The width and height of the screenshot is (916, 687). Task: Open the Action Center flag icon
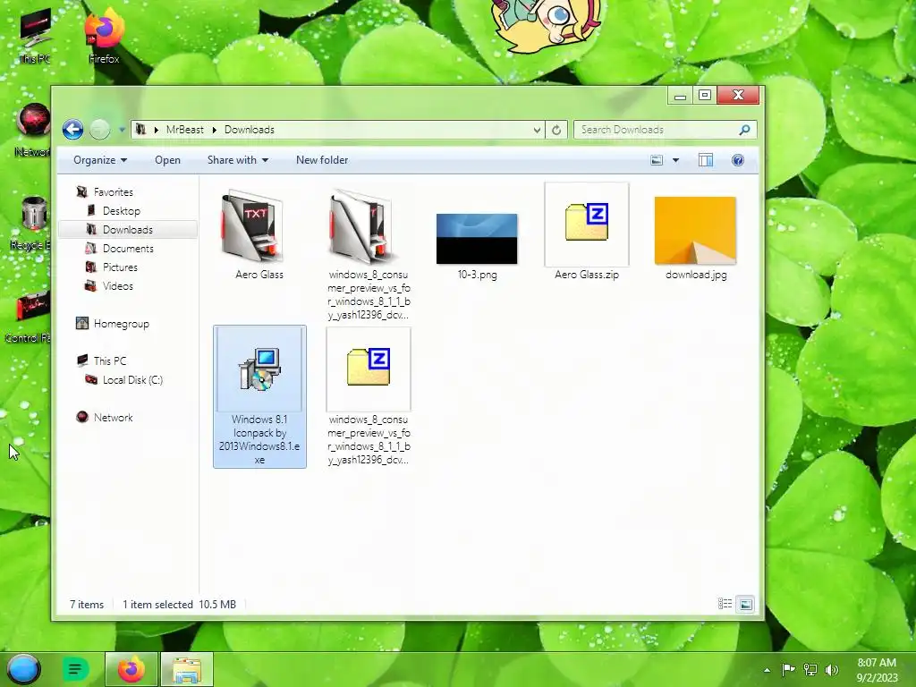coord(788,669)
